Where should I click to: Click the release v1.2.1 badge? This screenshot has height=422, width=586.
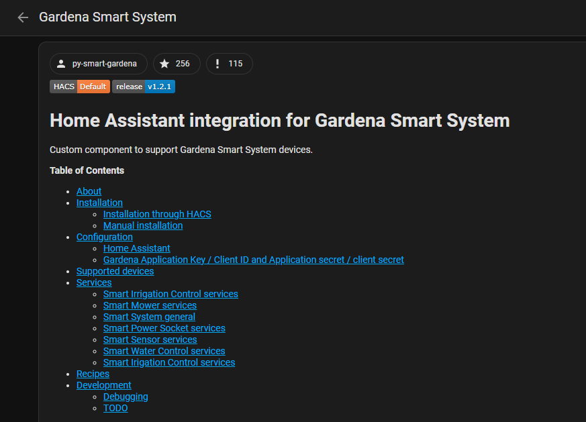[144, 87]
